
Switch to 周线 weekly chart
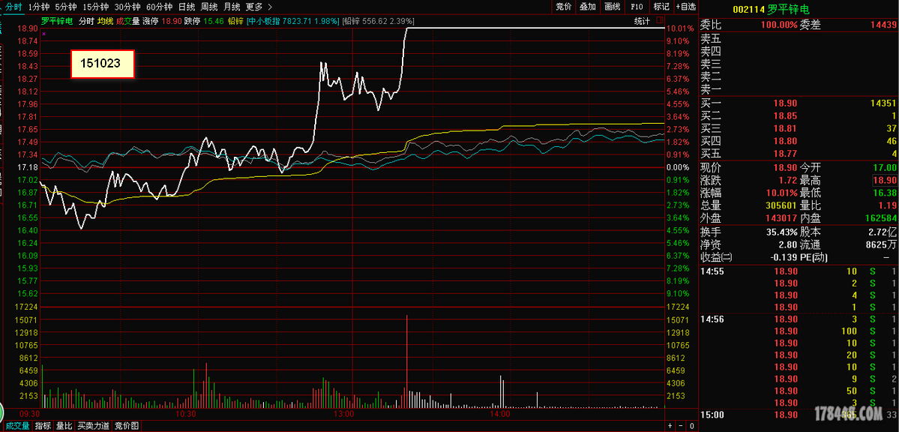[x=209, y=7]
